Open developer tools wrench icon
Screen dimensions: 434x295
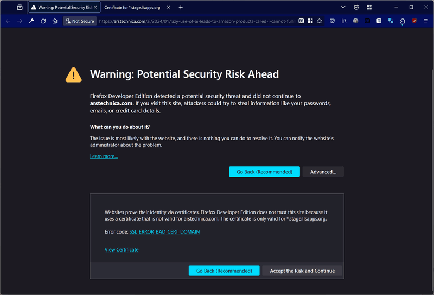tap(31, 21)
